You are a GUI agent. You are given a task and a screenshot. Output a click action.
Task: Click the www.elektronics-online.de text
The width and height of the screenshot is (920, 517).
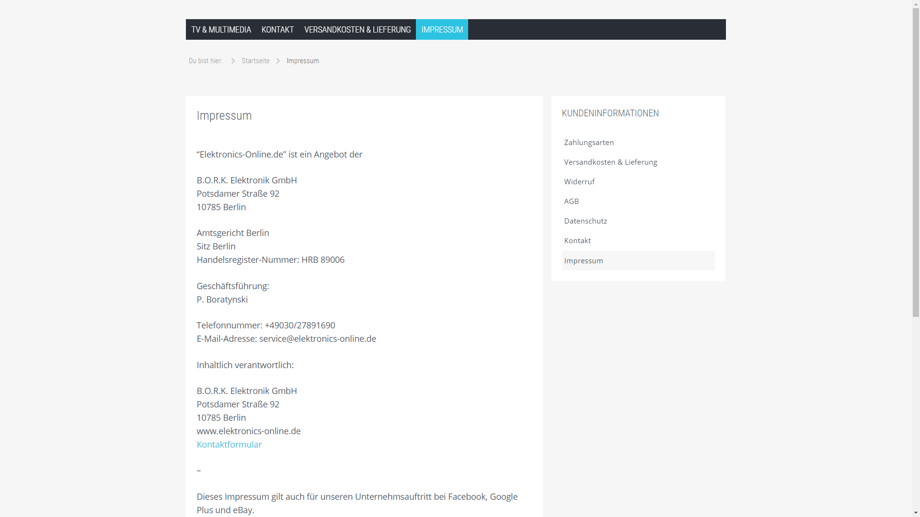click(x=249, y=431)
